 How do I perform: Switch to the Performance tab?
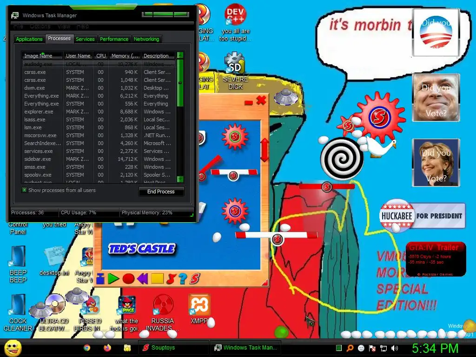114,39
